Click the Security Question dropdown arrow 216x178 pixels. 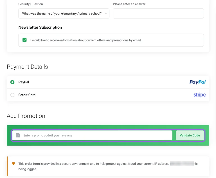(x=106, y=13)
